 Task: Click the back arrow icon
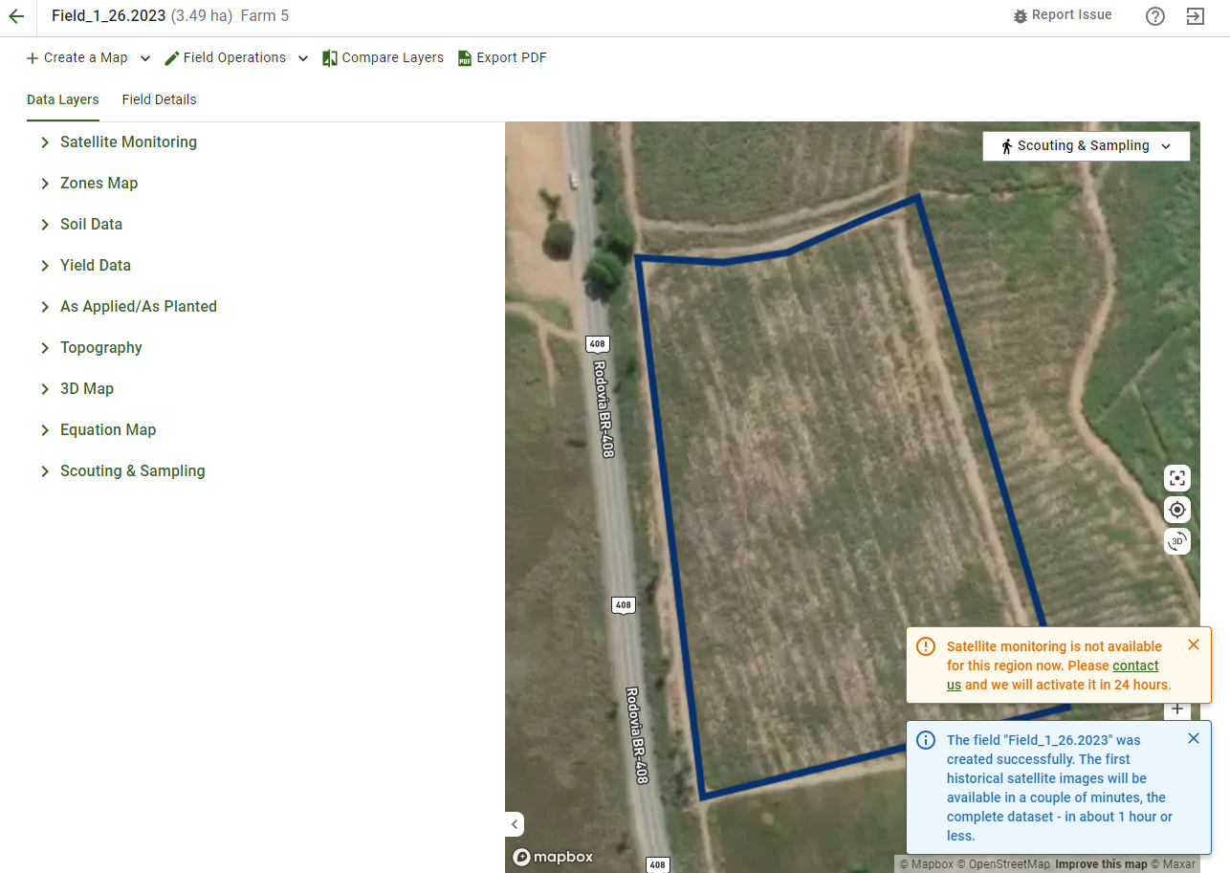coord(16,16)
